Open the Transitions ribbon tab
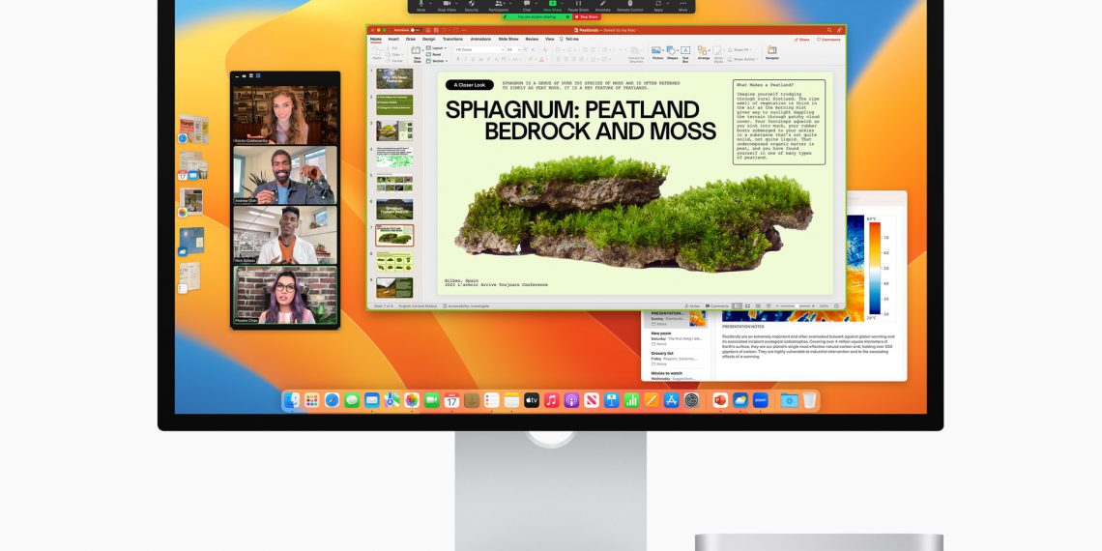The width and height of the screenshot is (1102, 551). click(452, 40)
